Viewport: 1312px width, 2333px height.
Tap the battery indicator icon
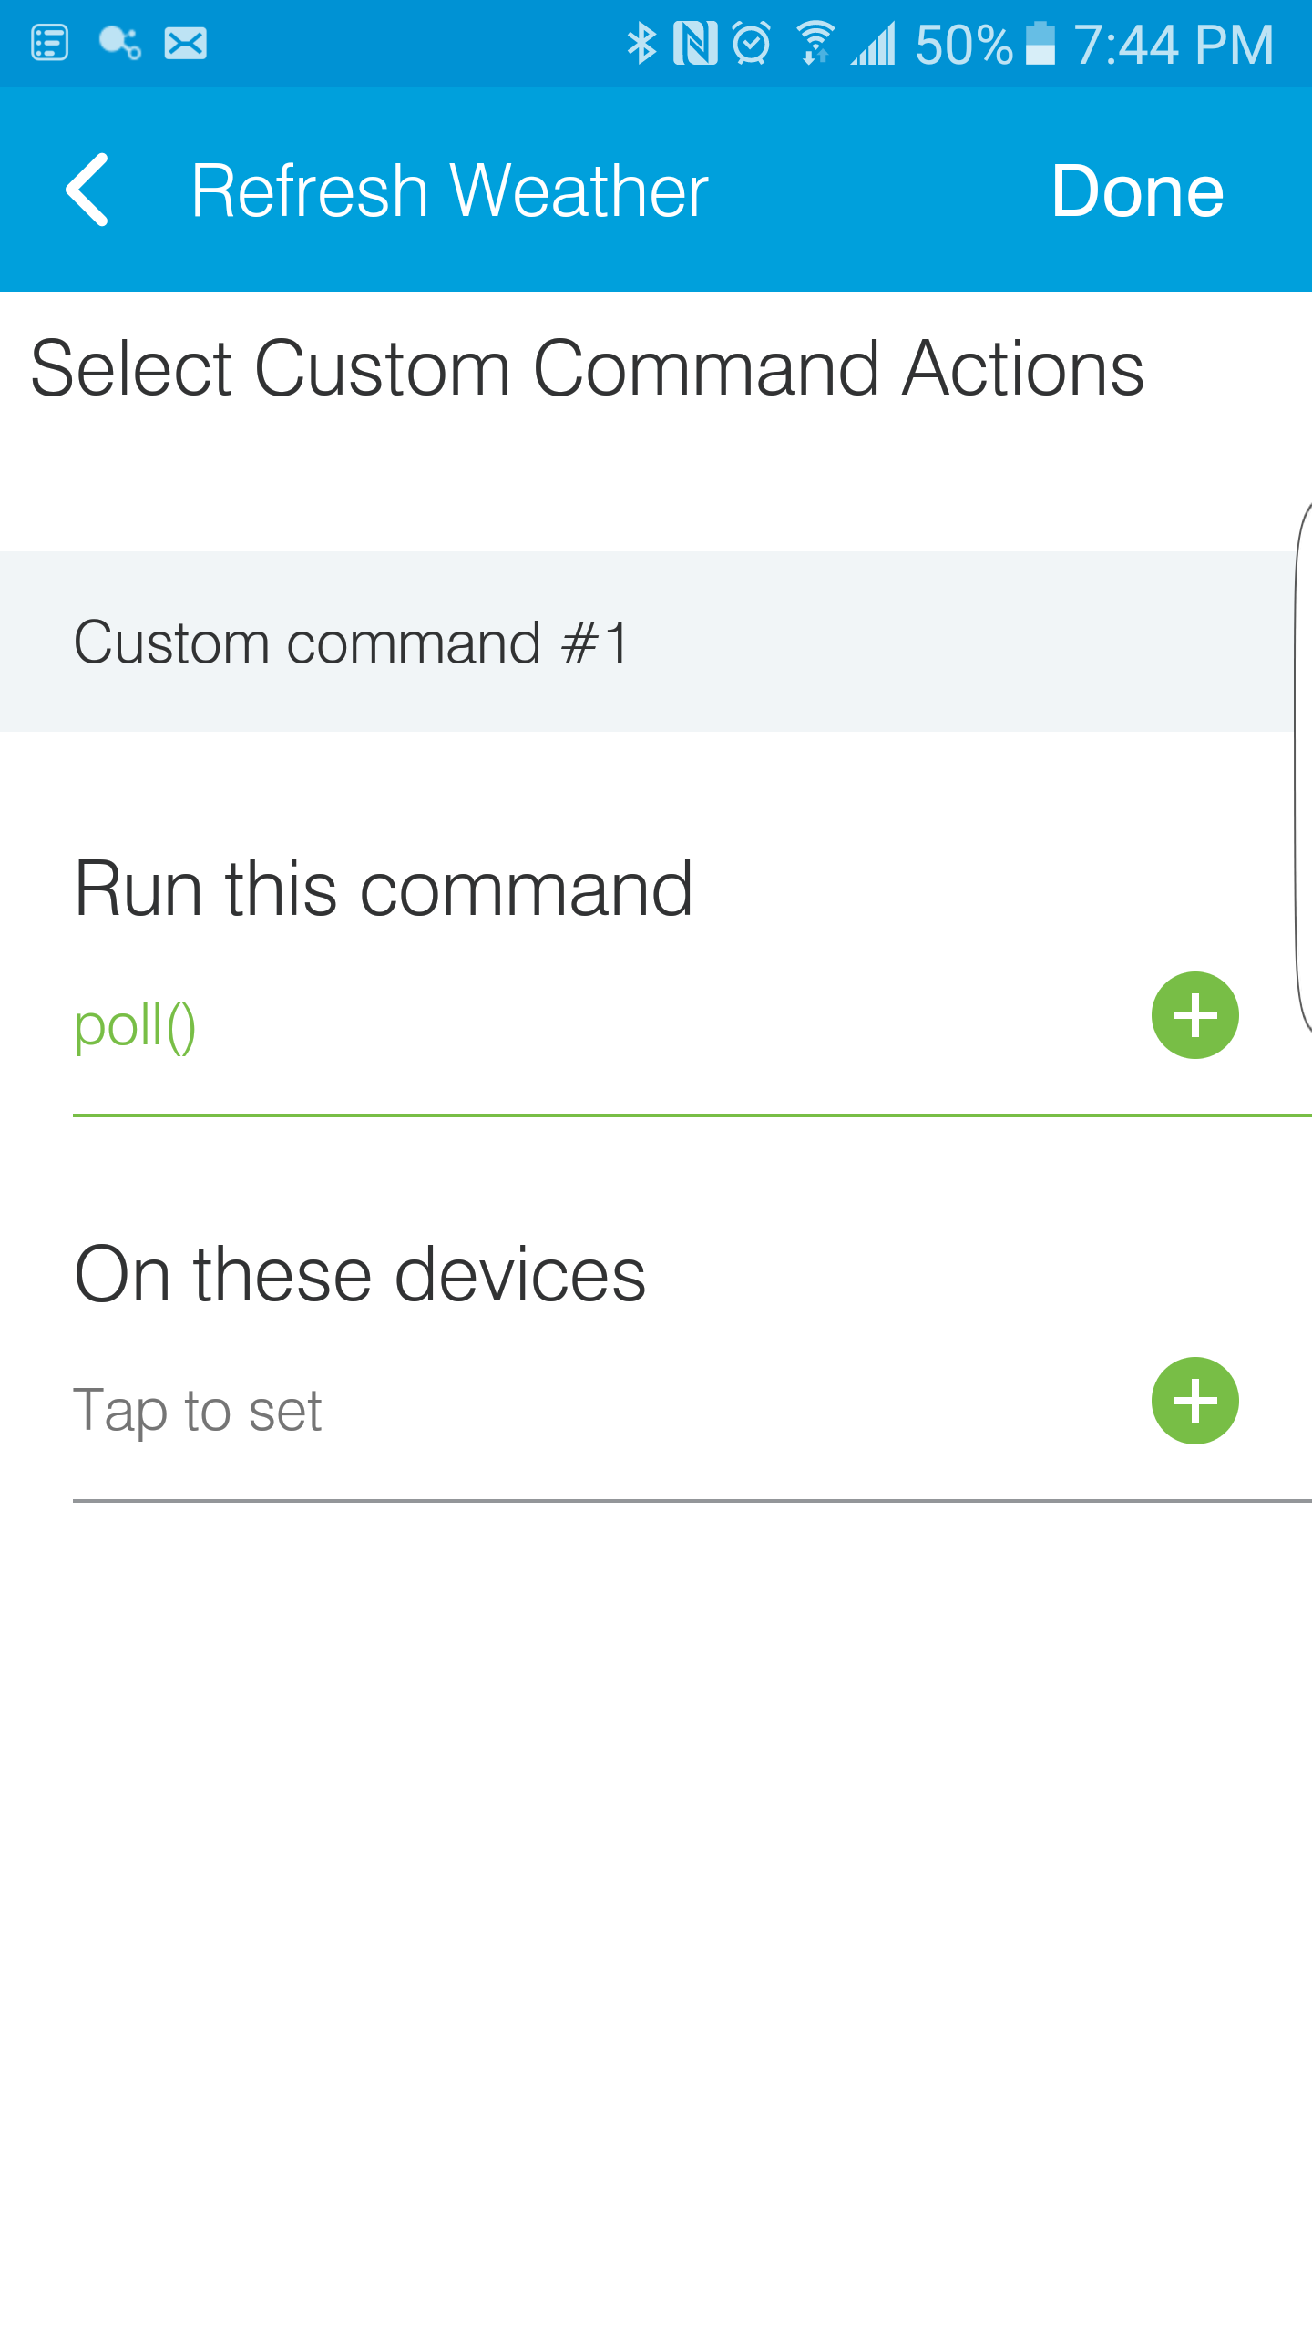click(1040, 44)
